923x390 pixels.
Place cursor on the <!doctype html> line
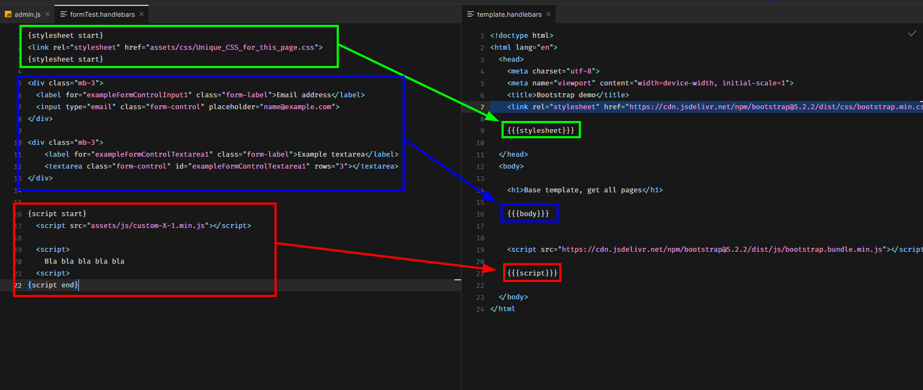(521, 36)
